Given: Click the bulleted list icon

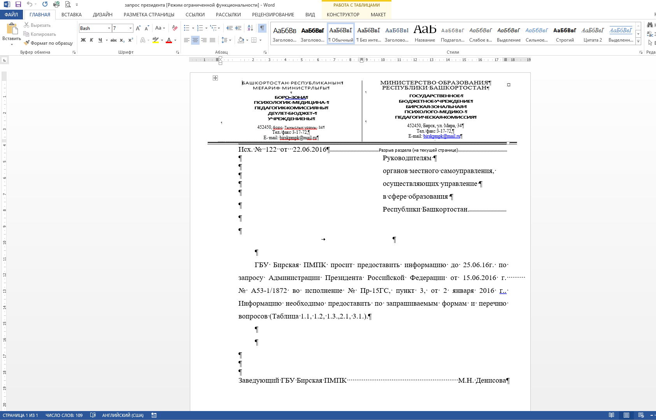Looking at the screenshot, I should pos(187,28).
